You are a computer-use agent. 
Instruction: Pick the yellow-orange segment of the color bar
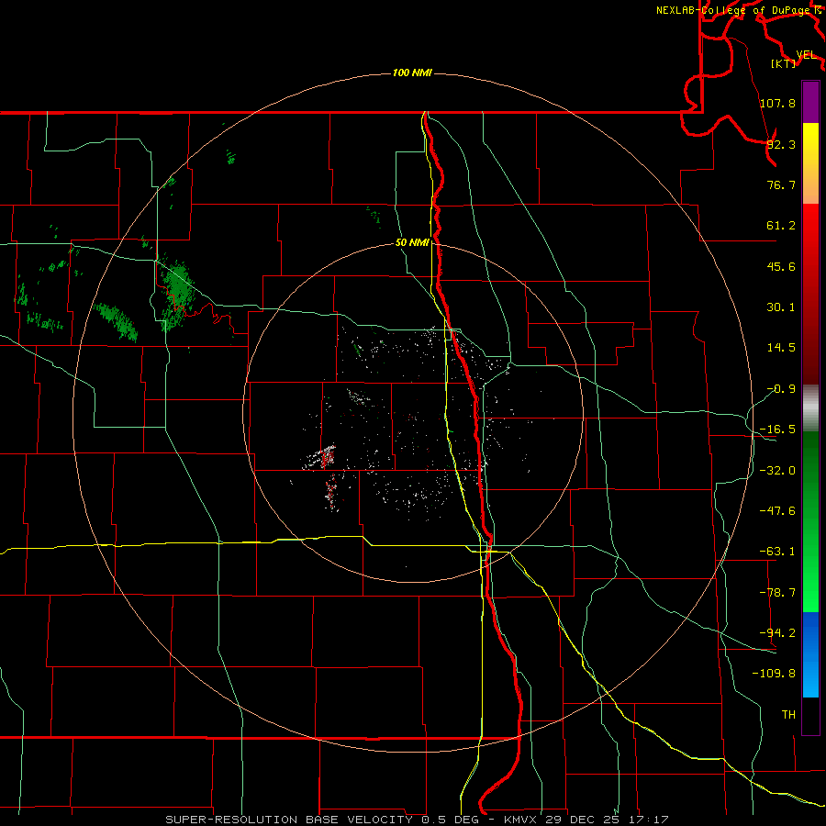(x=810, y=163)
